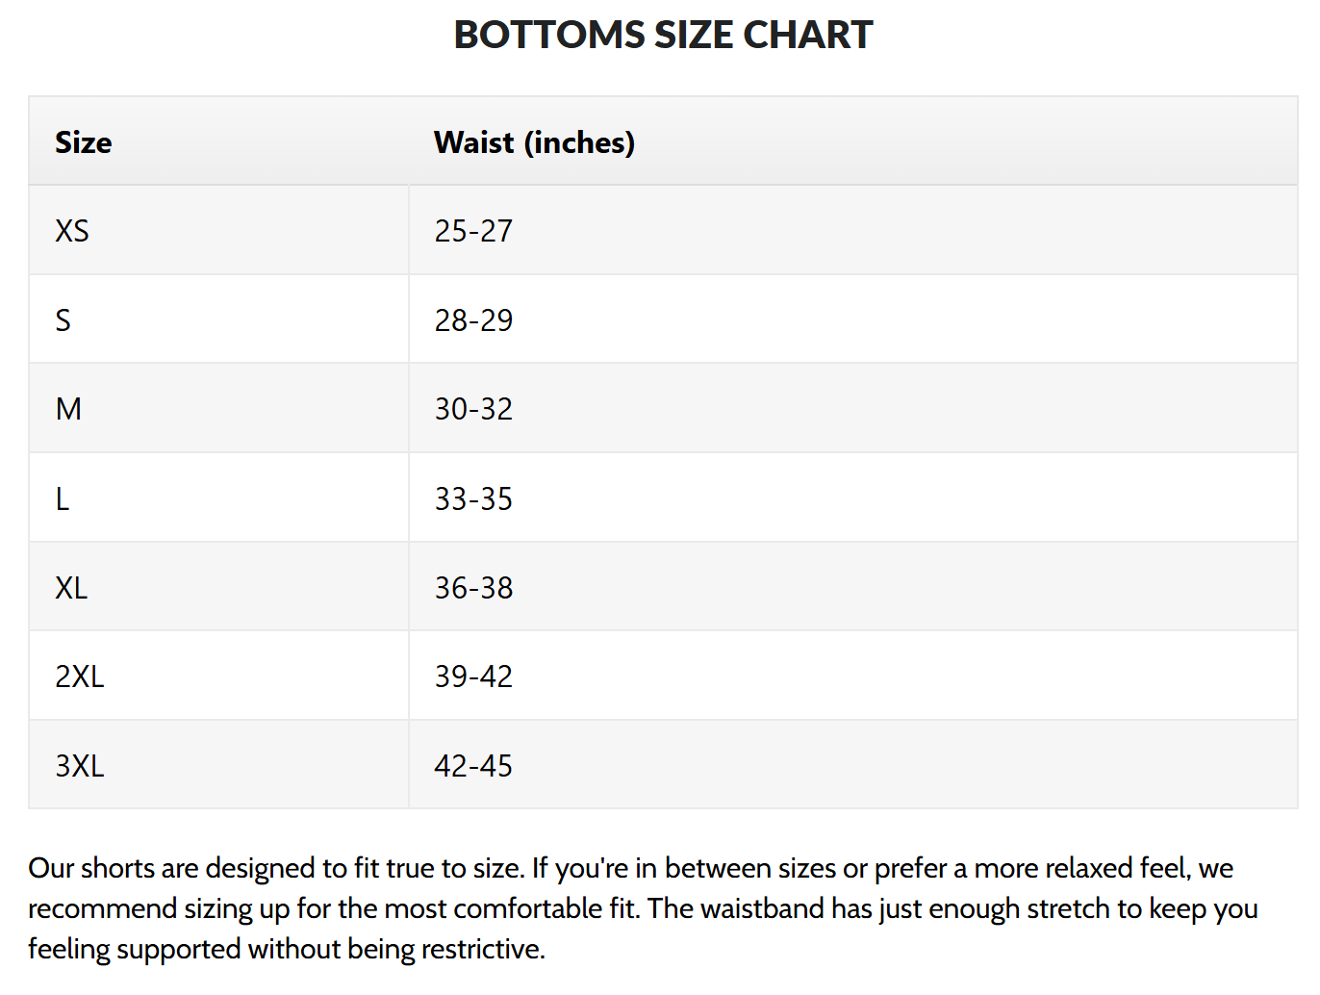
Task: Click the 33-35 waist measurement
Action: point(473,498)
